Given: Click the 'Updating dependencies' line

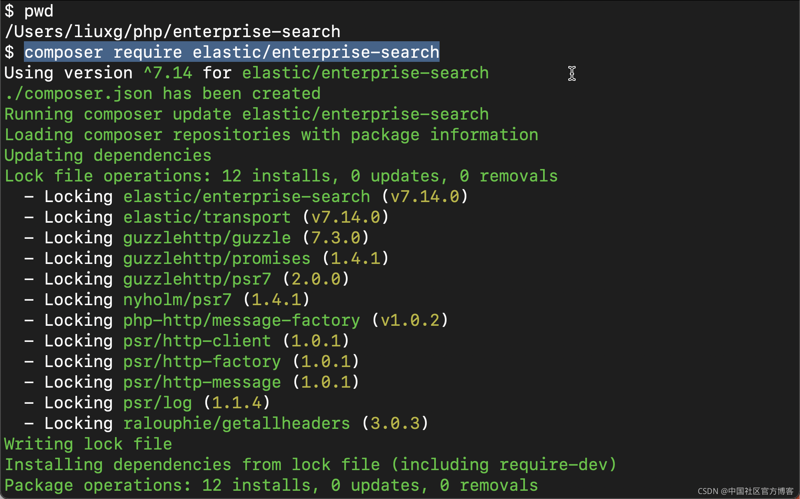Looking at the screenshot, I should coord(108,155).
